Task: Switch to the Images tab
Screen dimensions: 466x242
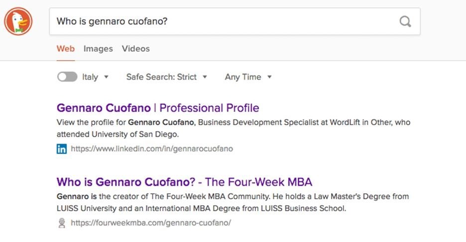Action: click(x=98, y=49)
